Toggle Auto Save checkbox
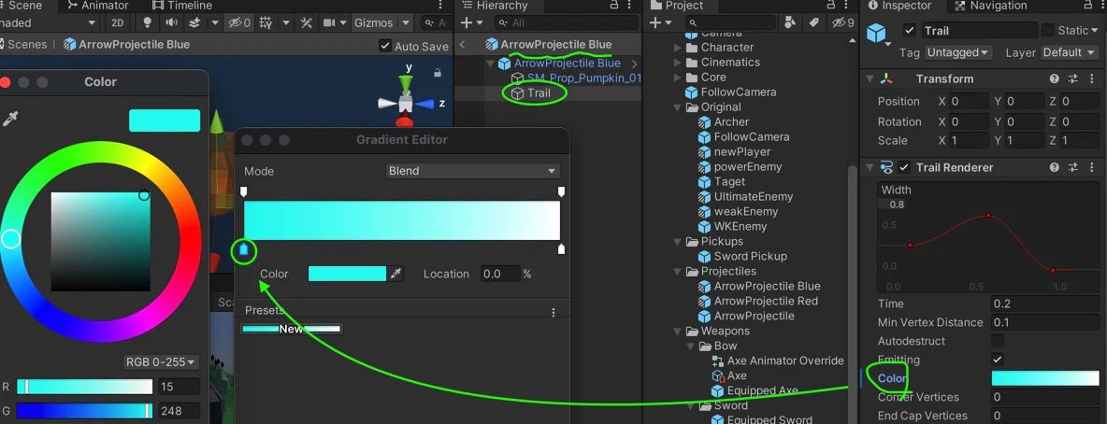 click(x=385, y=46)
